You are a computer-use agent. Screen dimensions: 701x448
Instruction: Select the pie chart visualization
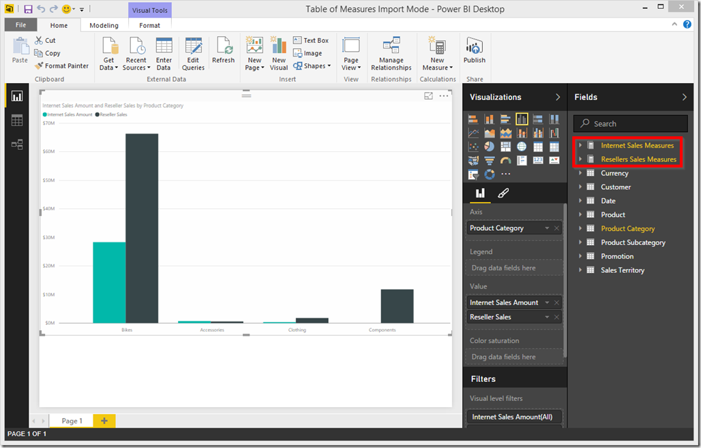pyautogui.click(x=489, y=147)
